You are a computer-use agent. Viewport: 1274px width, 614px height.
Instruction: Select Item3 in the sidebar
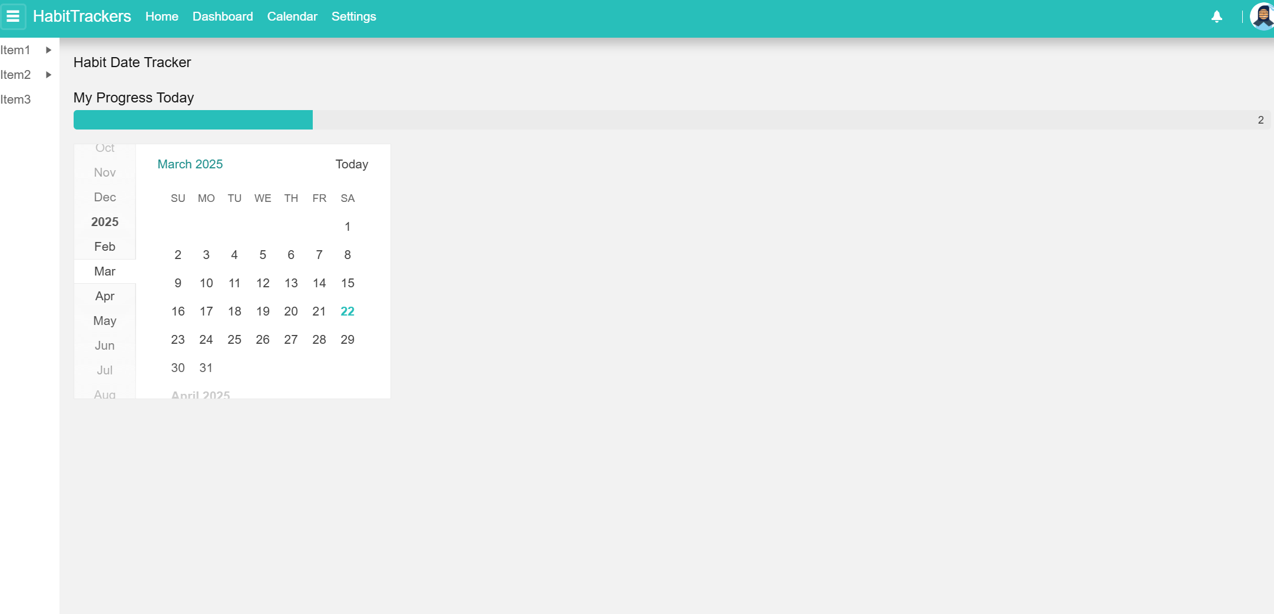click(15, 99)
